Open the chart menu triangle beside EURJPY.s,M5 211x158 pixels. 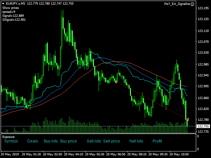click(x=3, y=4)
